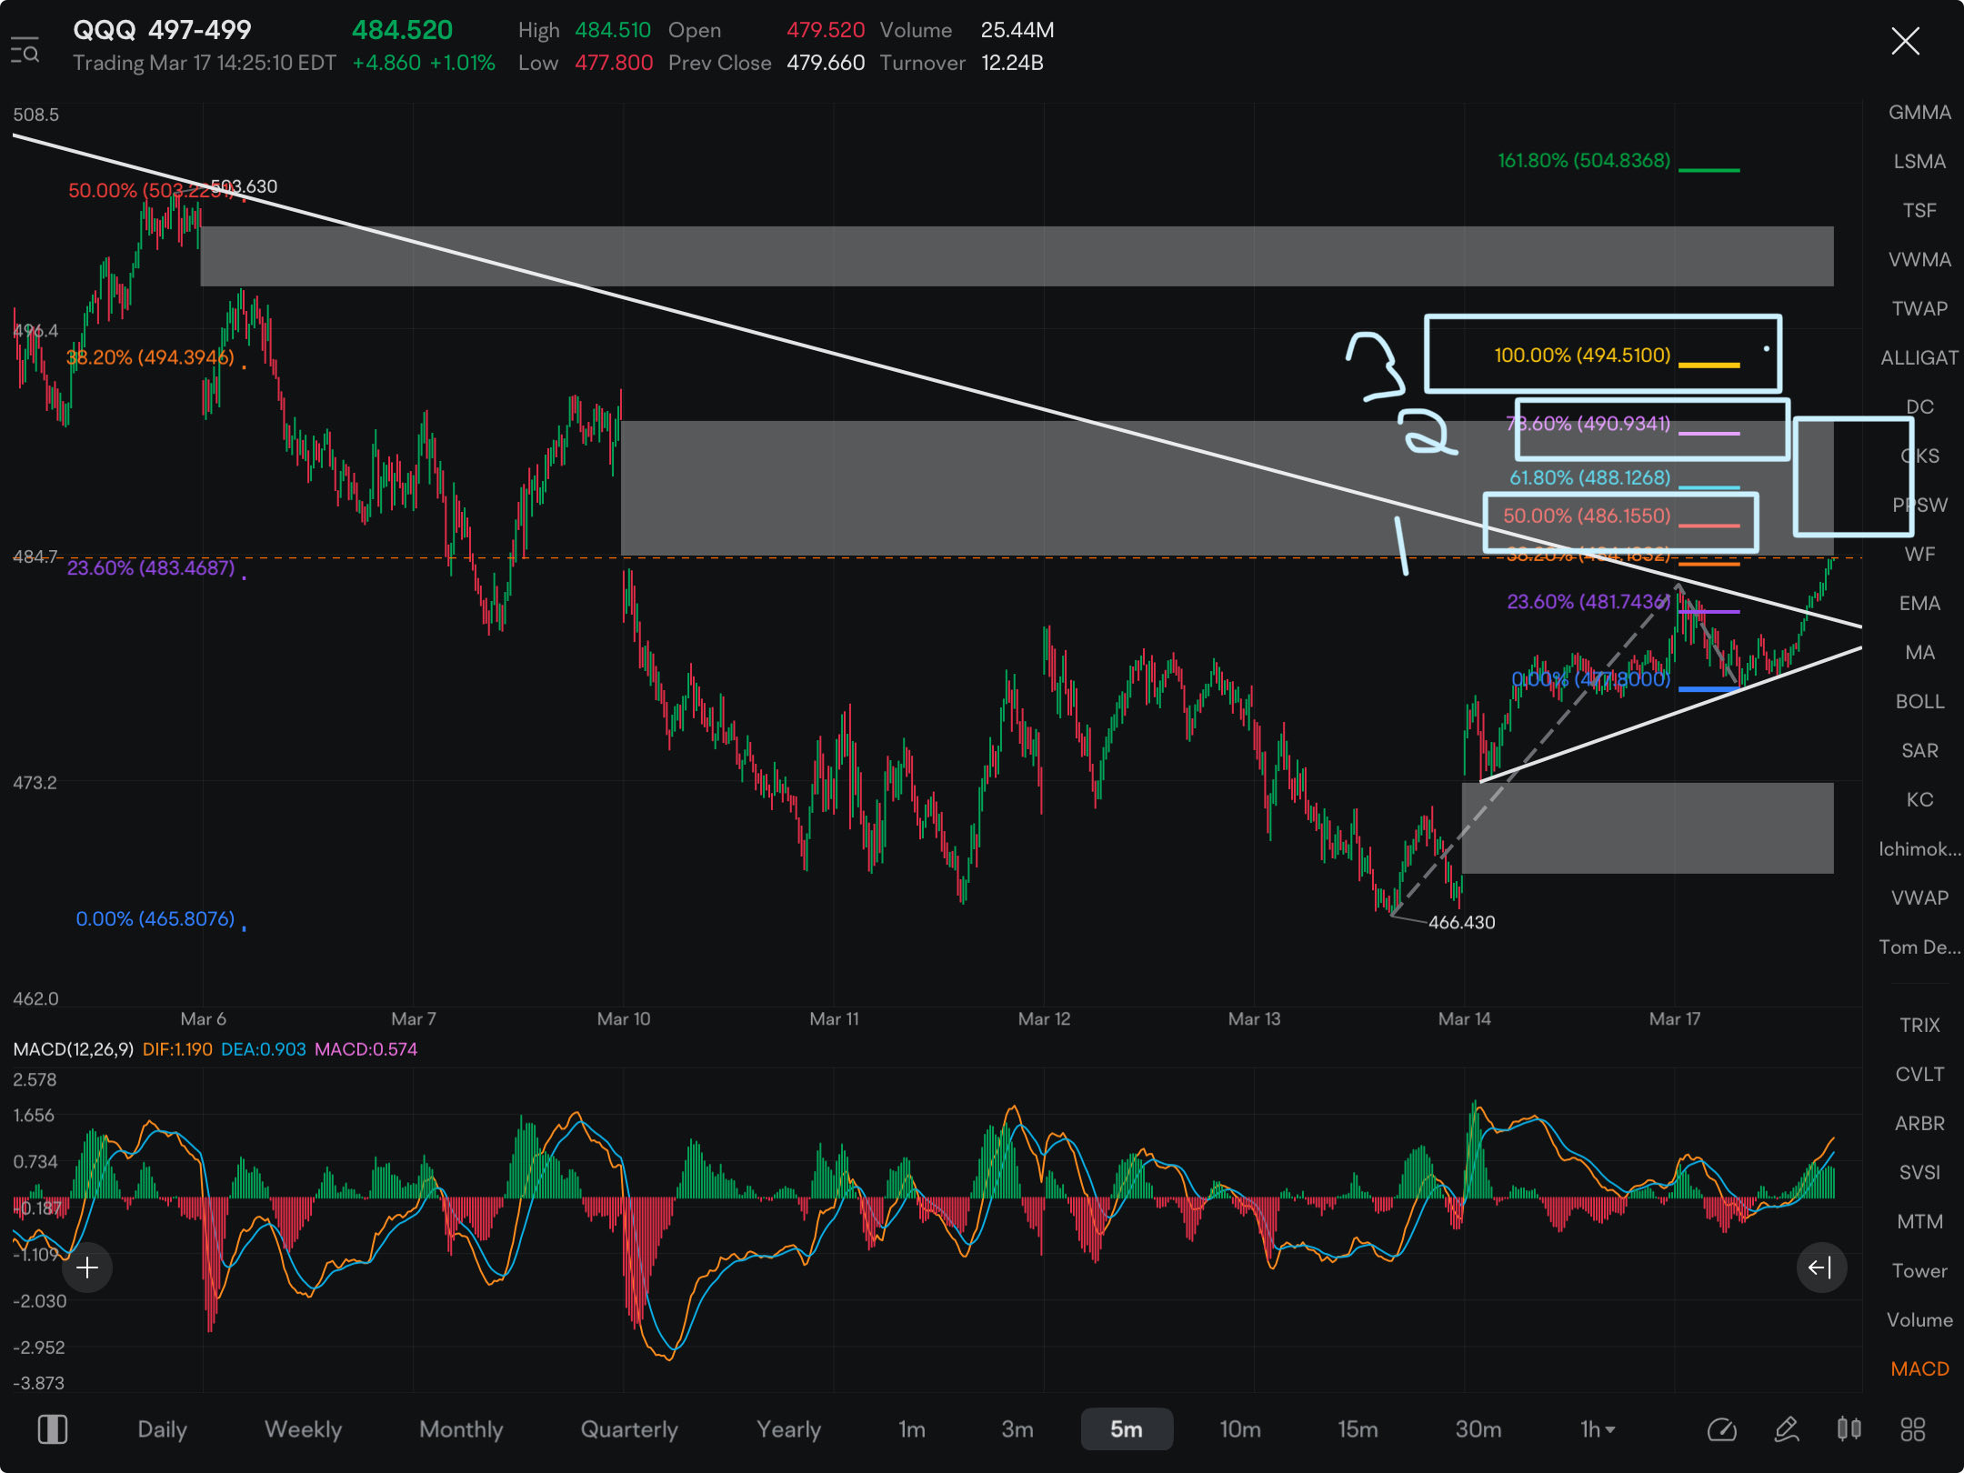Image resolution: width=1964 pixels, height=1473 pixels.
Task: Select the CVLT sub-indicator
Action: (x=1919, y=1075)
